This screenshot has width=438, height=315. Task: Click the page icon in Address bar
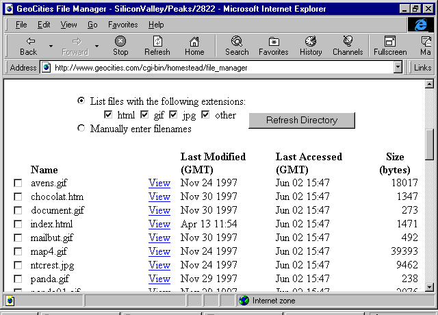(x=47, y=68)
